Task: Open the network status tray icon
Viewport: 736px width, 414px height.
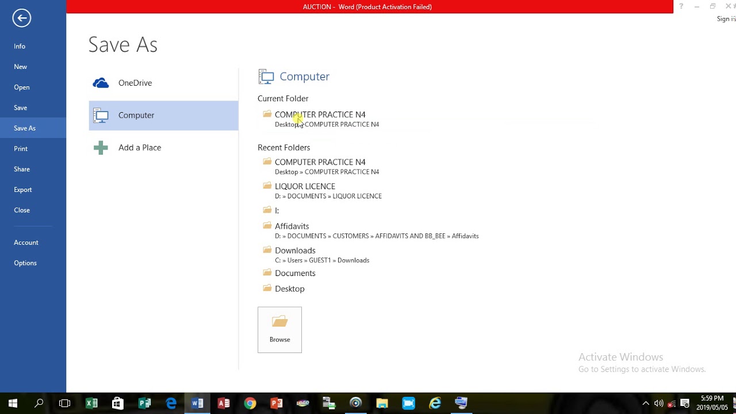Action: (x=672, y=403)
